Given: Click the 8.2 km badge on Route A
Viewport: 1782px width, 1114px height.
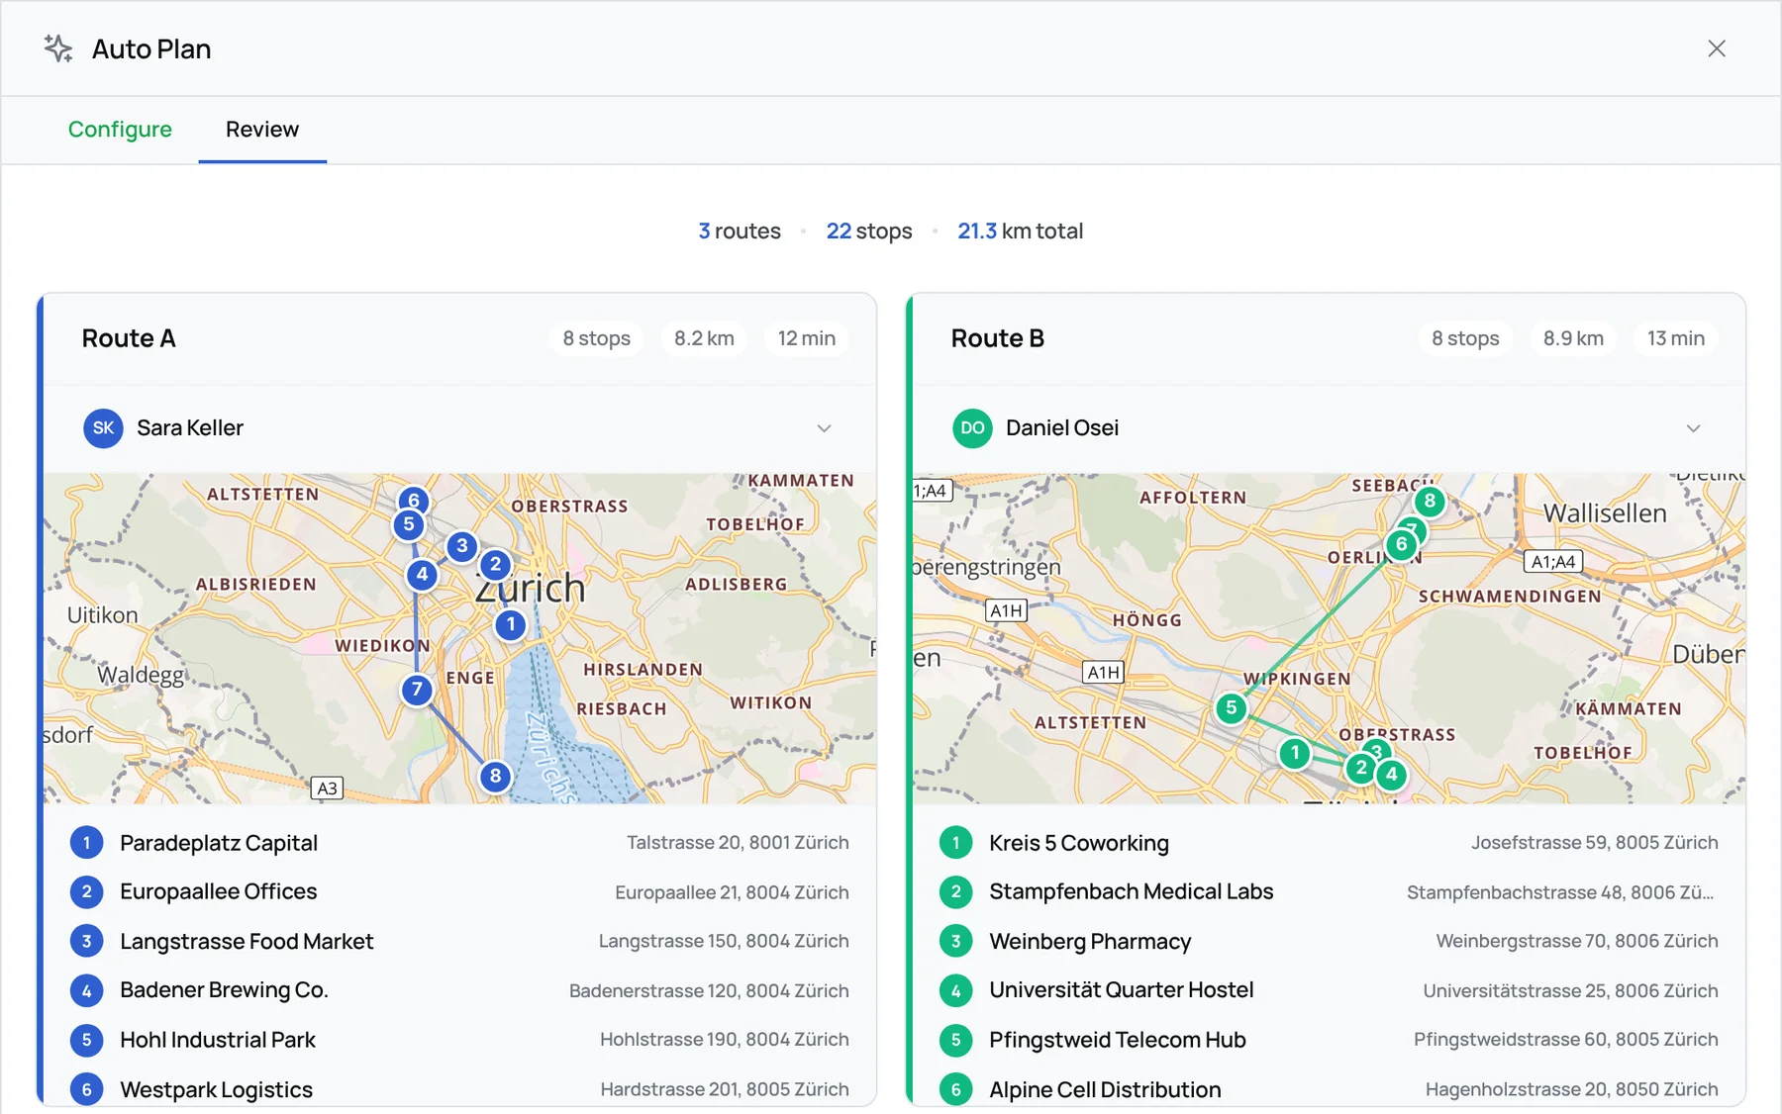Looking at the screenshot, I should [704, 338].
